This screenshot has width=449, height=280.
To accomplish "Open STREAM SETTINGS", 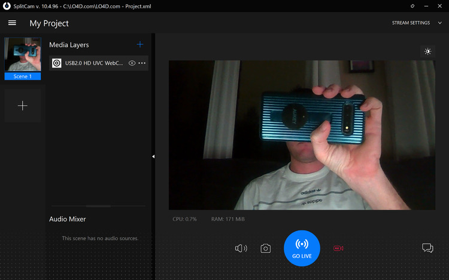I will [411, 23].
